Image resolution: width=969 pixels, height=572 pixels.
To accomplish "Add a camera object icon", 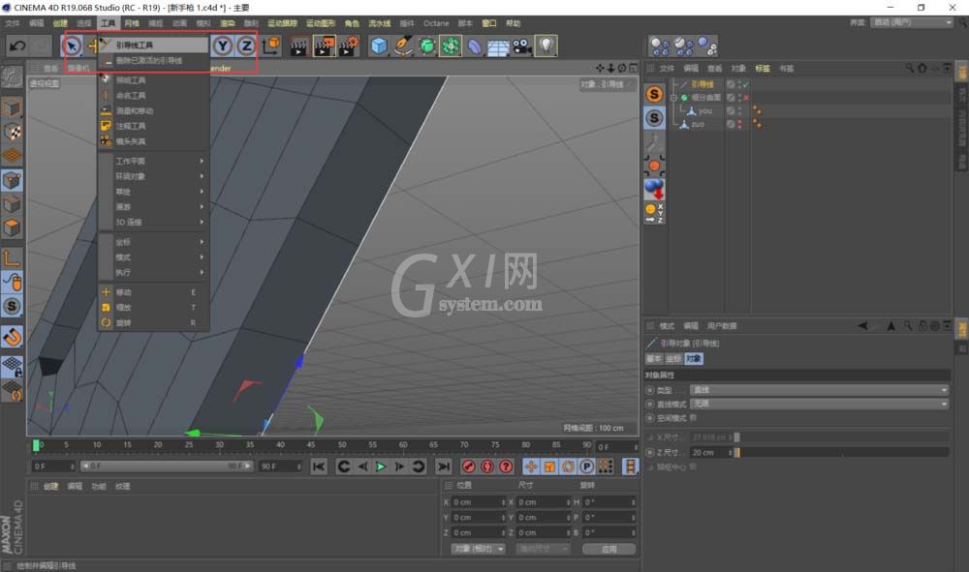I will (x=522, y=46).
